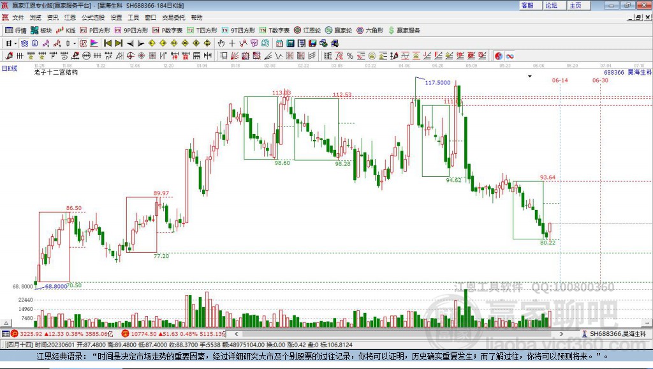Open the 设置 menu

(x=116, y=17)
